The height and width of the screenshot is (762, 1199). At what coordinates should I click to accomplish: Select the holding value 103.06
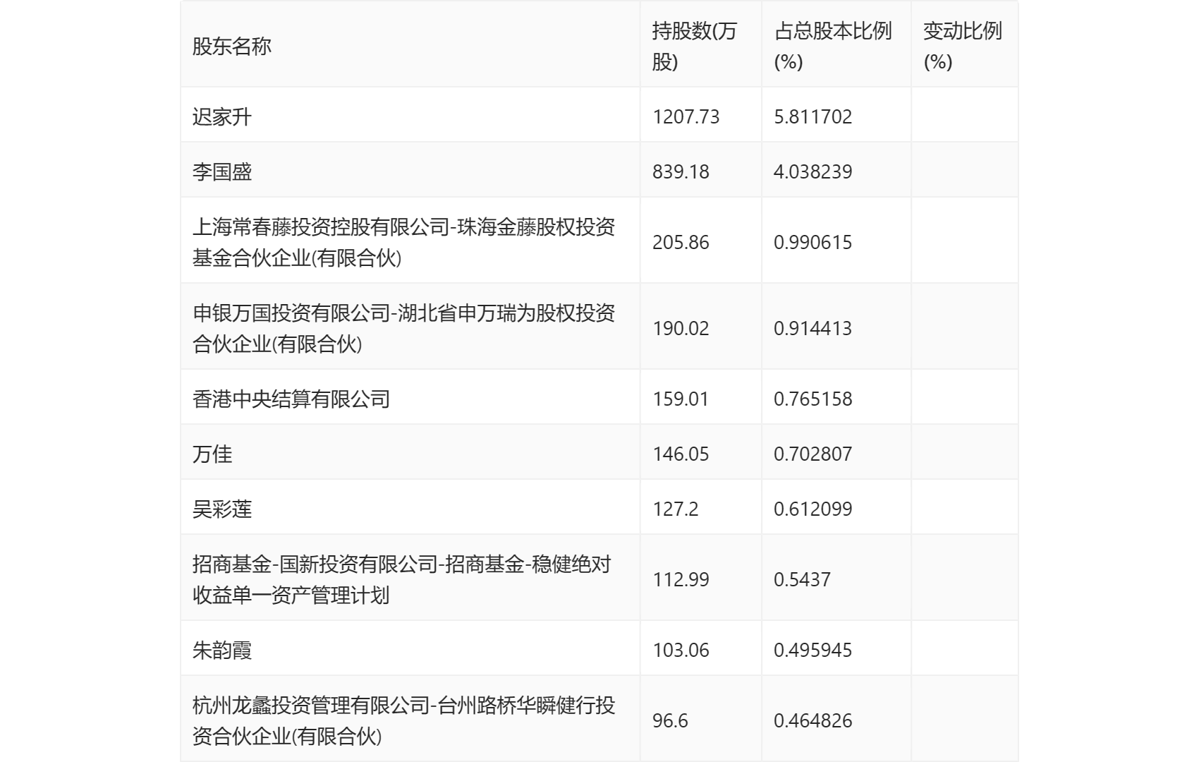tap(681, 650)
